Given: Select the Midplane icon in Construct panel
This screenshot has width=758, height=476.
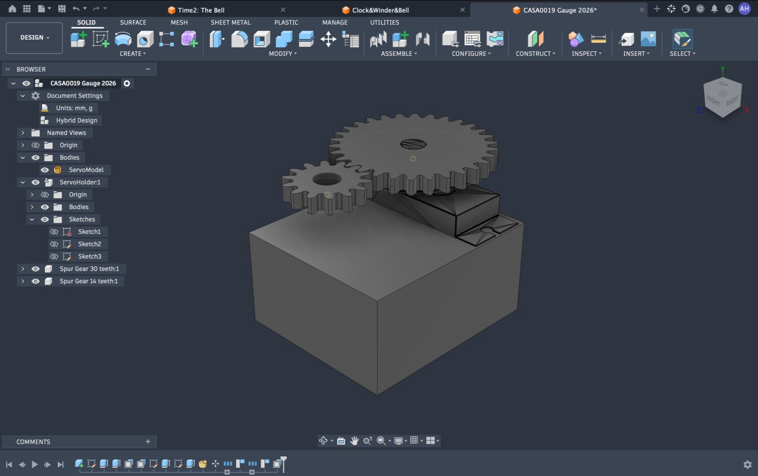Looking at the screenshot, I should coord(535,39).
